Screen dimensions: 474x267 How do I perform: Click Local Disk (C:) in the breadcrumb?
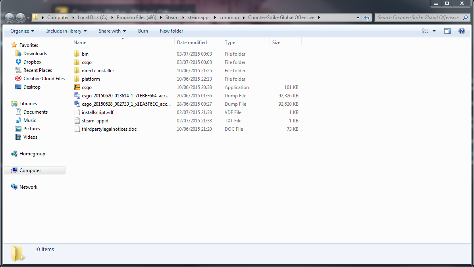tap(92, 17)
